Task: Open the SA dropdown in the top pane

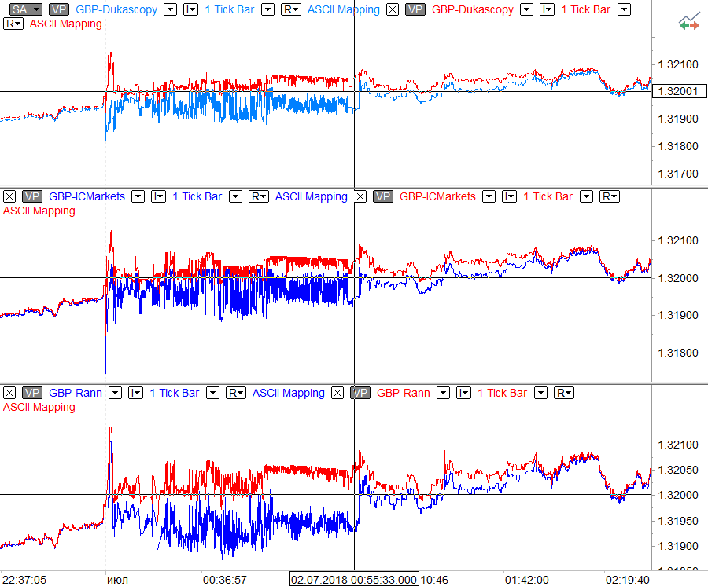Action: pos(36,9)
